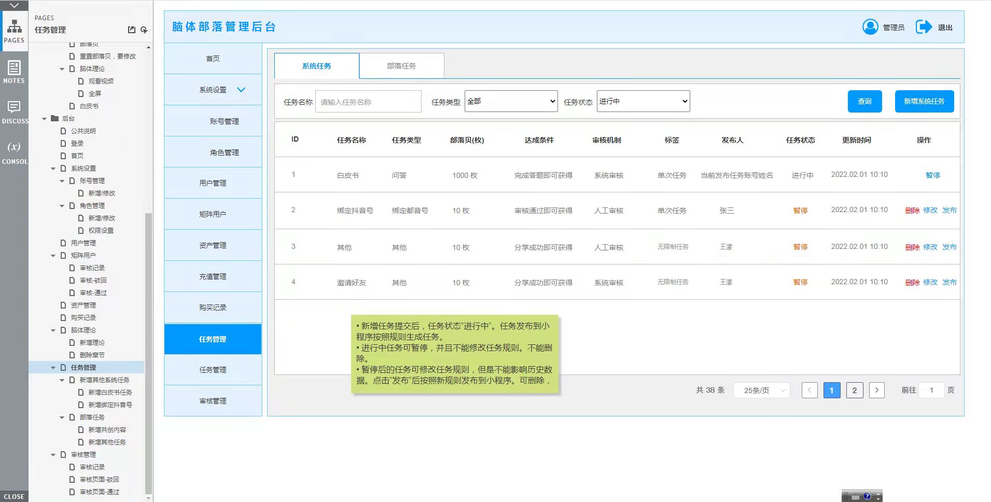
Task: Click the dropdown arrow above the PAGES icon
Action: 14,5
